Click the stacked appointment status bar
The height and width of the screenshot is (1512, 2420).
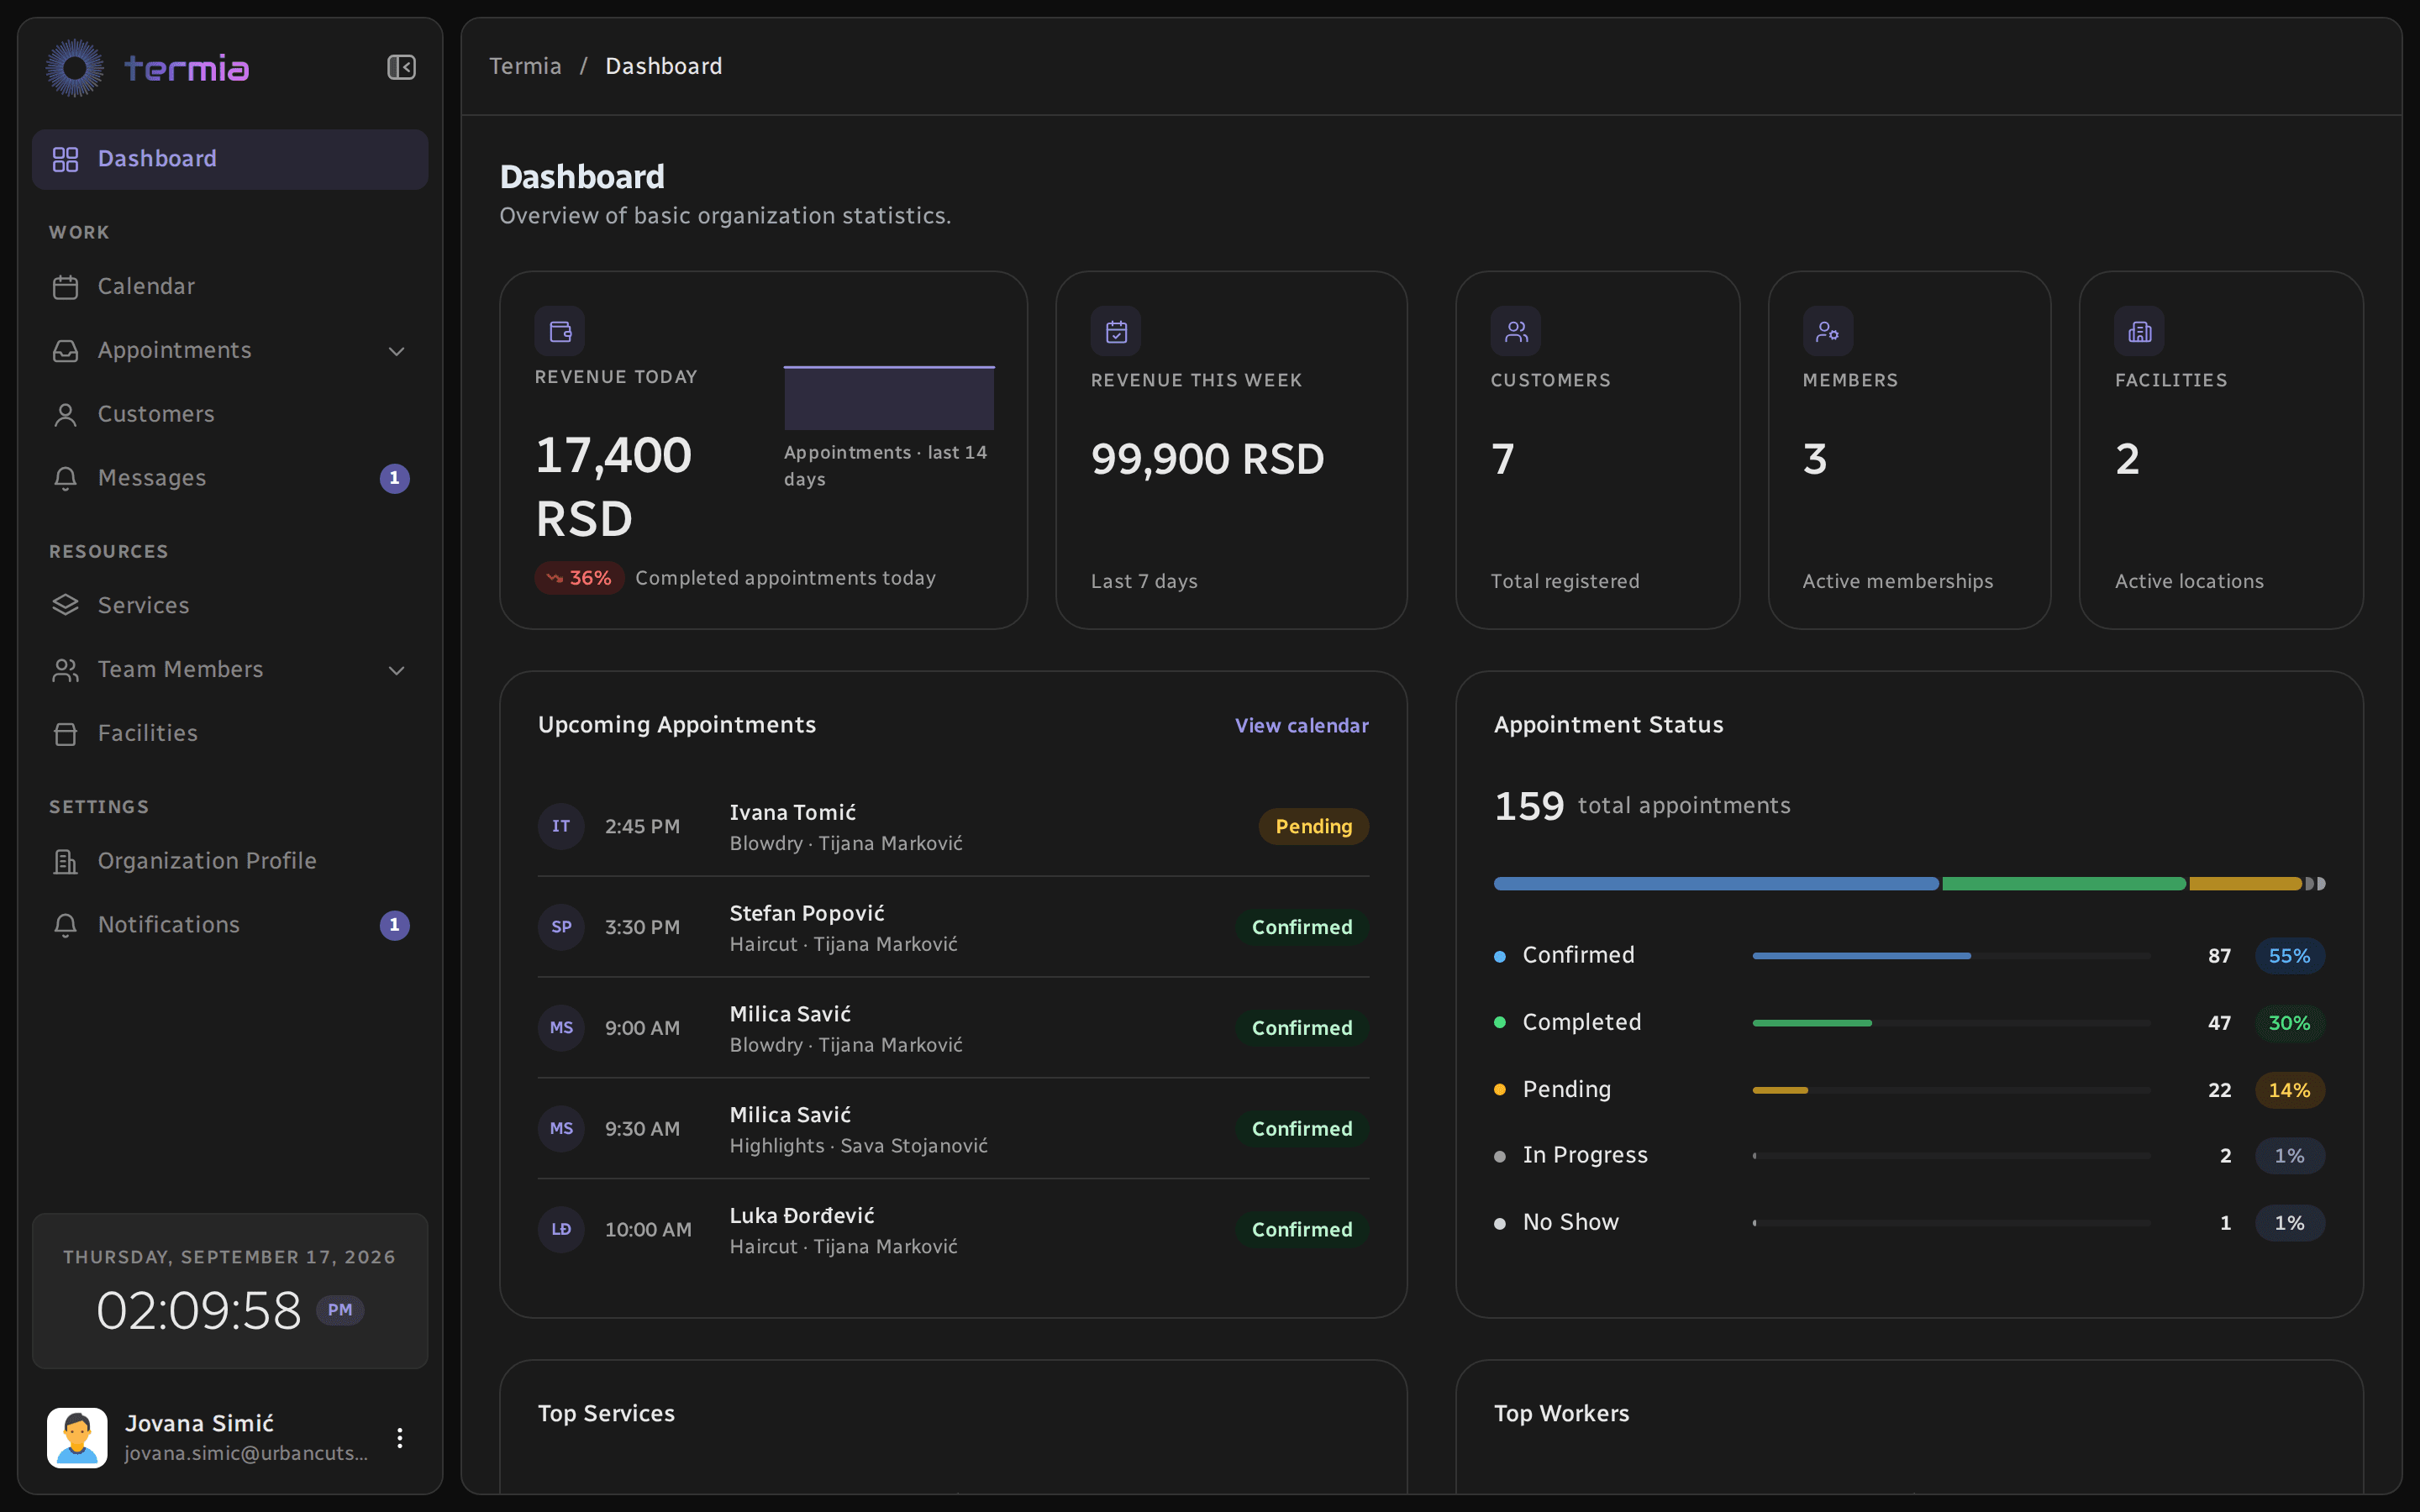click(x=1909, y=883)
